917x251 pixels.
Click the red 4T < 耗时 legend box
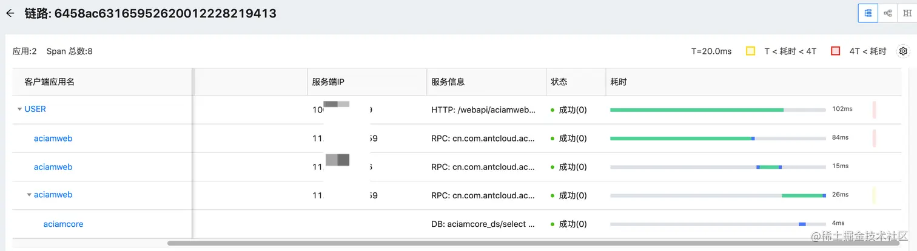[x=835, y=51]
